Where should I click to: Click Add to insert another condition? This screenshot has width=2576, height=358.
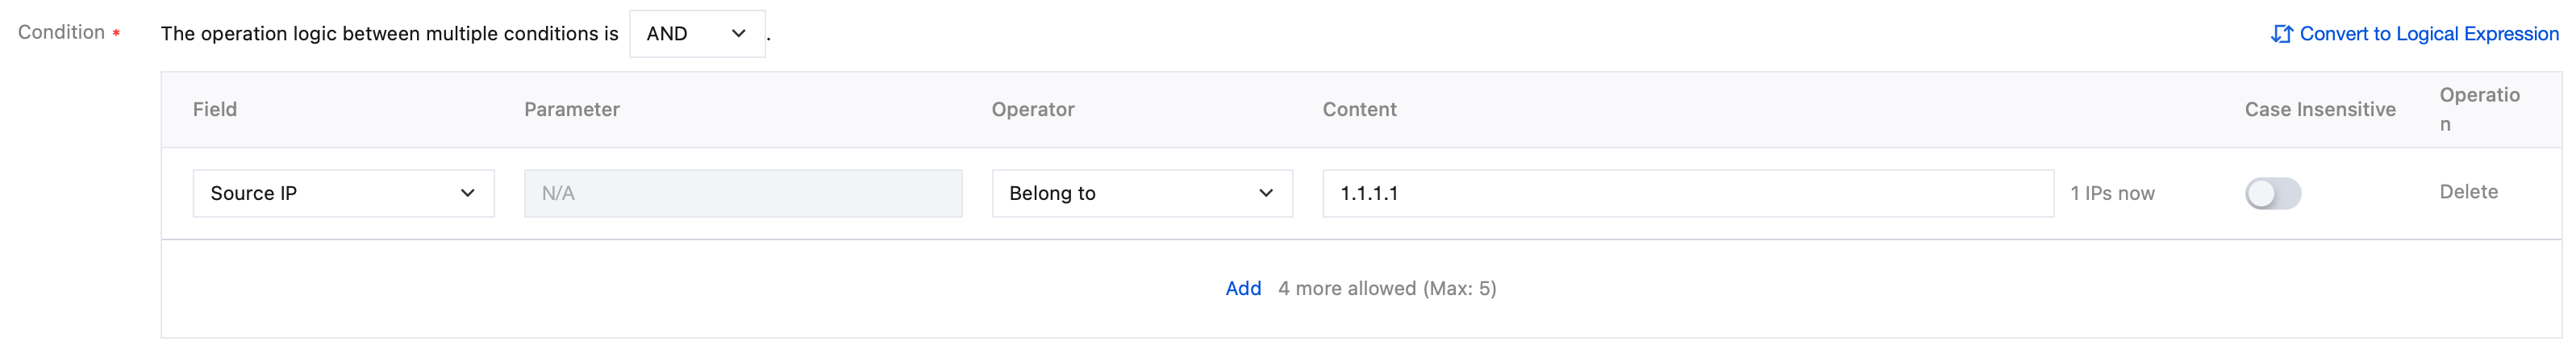1243,289
